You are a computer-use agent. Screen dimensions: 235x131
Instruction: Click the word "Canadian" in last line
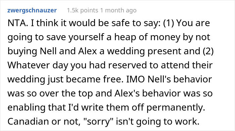coord(28,121)
